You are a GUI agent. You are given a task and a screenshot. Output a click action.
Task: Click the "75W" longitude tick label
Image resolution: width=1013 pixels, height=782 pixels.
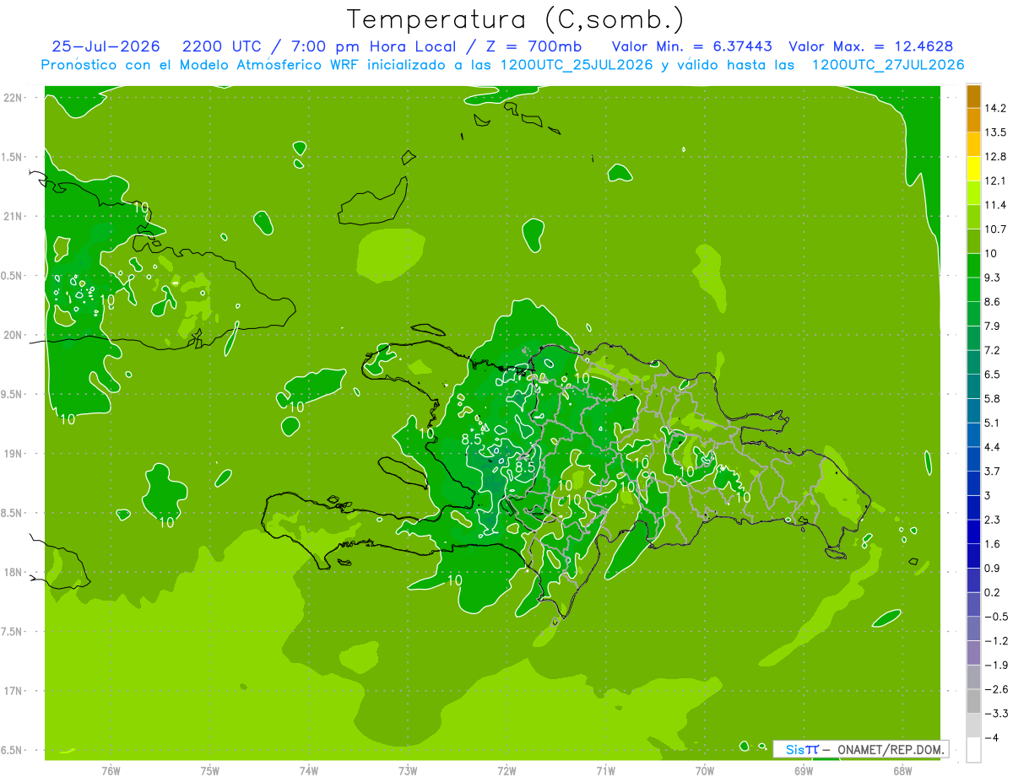pos(210,771)
